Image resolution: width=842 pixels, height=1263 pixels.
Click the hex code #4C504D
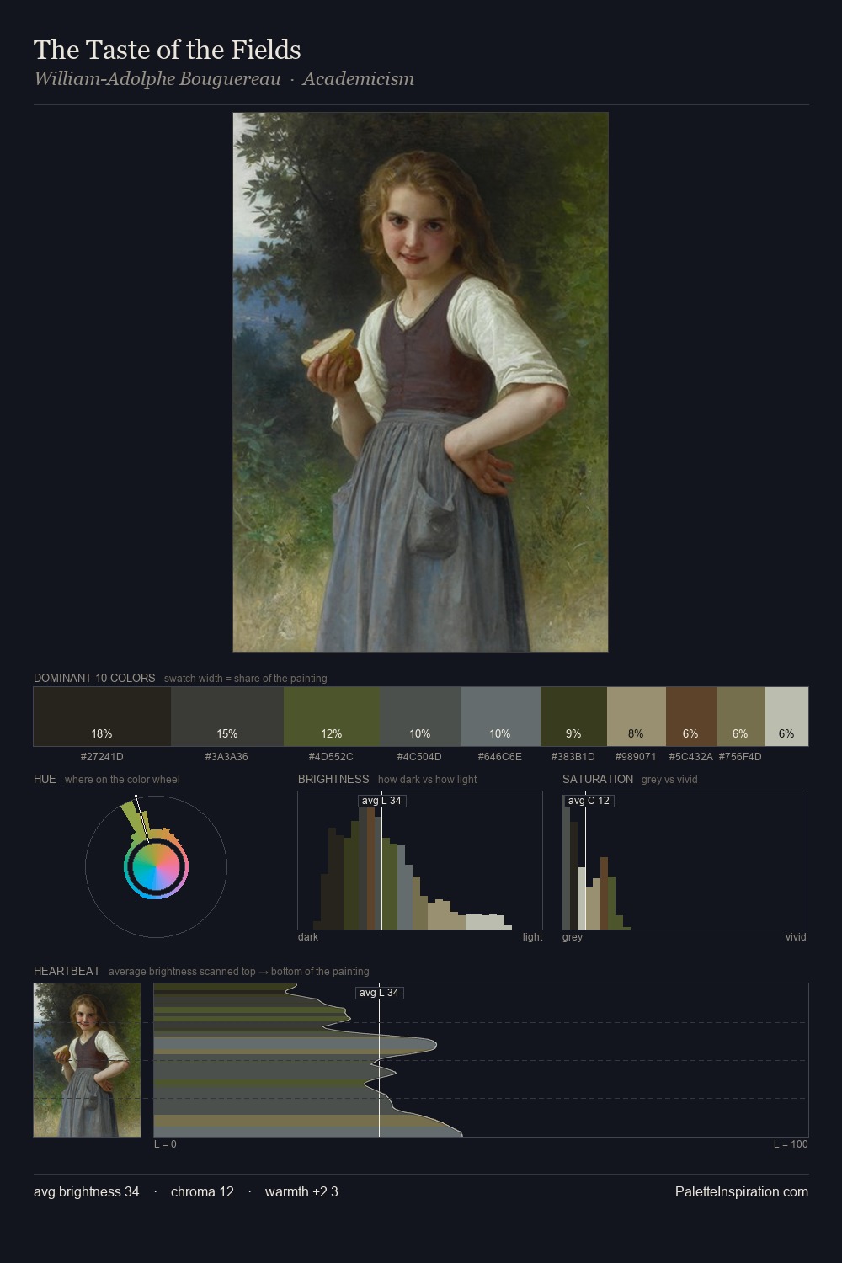[x=419, y=757]
